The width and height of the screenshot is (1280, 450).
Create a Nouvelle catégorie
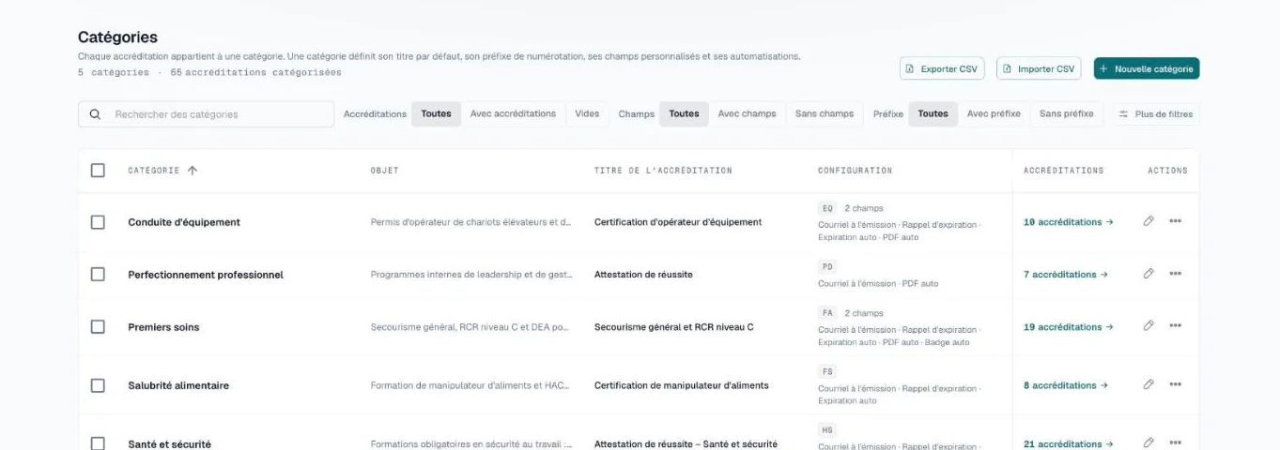tap(1147, 68)
